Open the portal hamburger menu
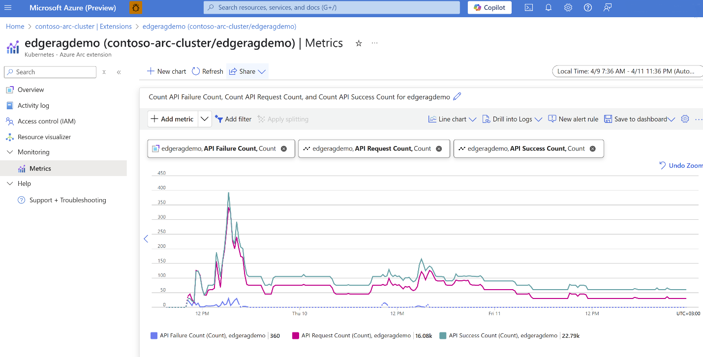703x357 pixels. coord(8,7)
